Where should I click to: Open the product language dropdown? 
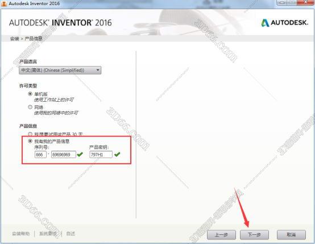pyautogui.click(x=60, y=70)
